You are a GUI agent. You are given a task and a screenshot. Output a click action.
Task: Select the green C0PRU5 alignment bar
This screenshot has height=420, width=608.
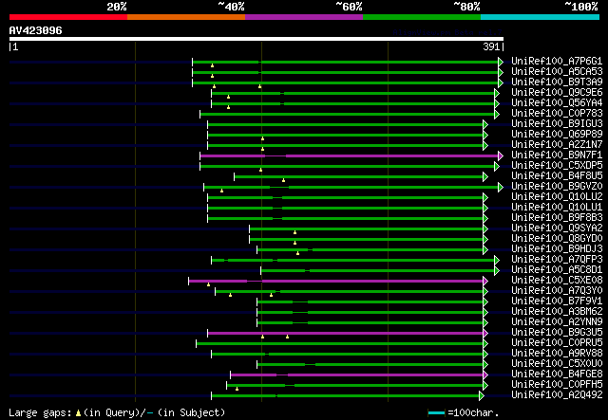tap(340, 344)
